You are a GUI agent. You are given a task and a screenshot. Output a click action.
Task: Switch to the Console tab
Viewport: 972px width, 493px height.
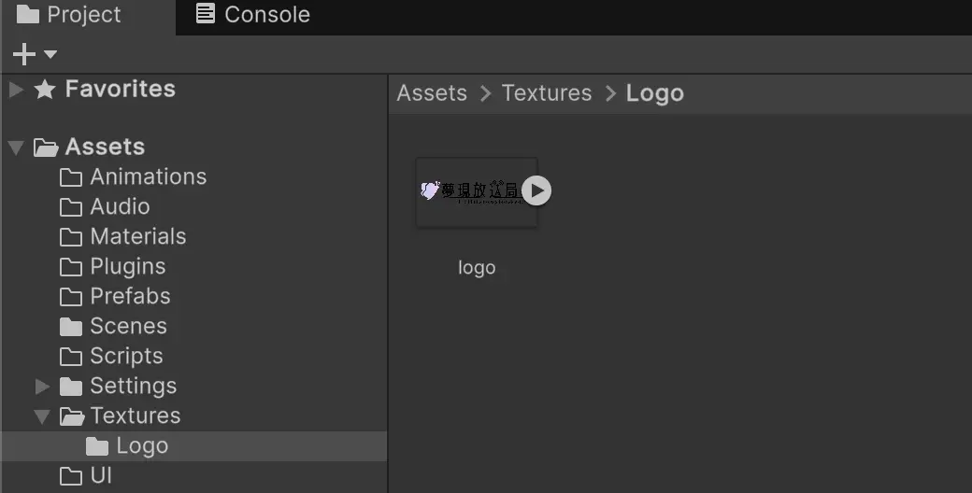253,14
